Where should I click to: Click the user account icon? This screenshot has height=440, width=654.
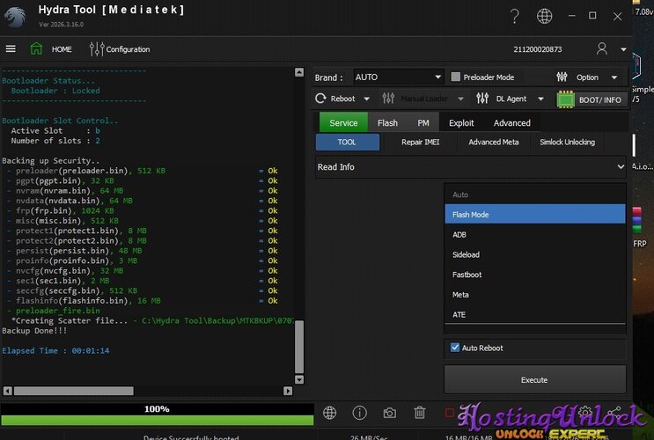click(x=602, y=49)
